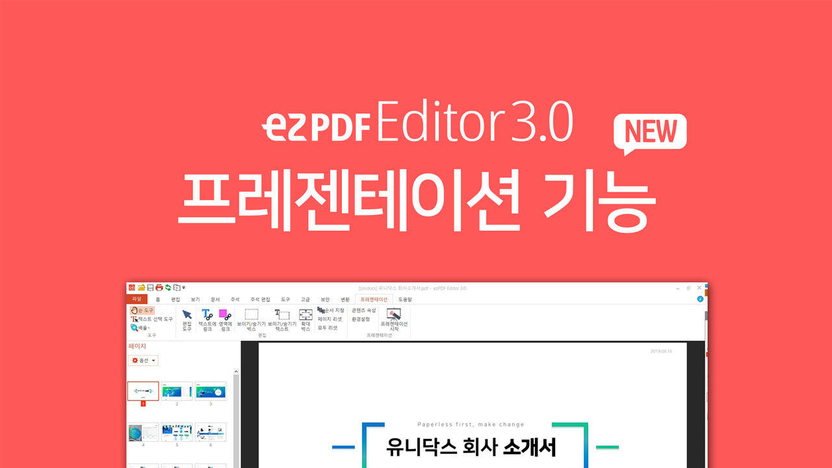Switch to the 편집 tab

pos(175,300)
